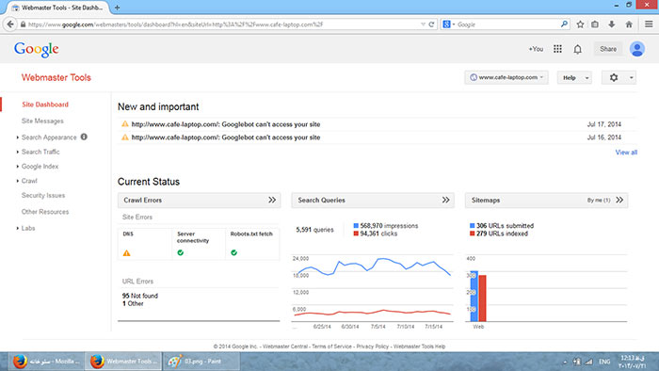
Task: Open the settings gear icon
Action: (614, 78)
